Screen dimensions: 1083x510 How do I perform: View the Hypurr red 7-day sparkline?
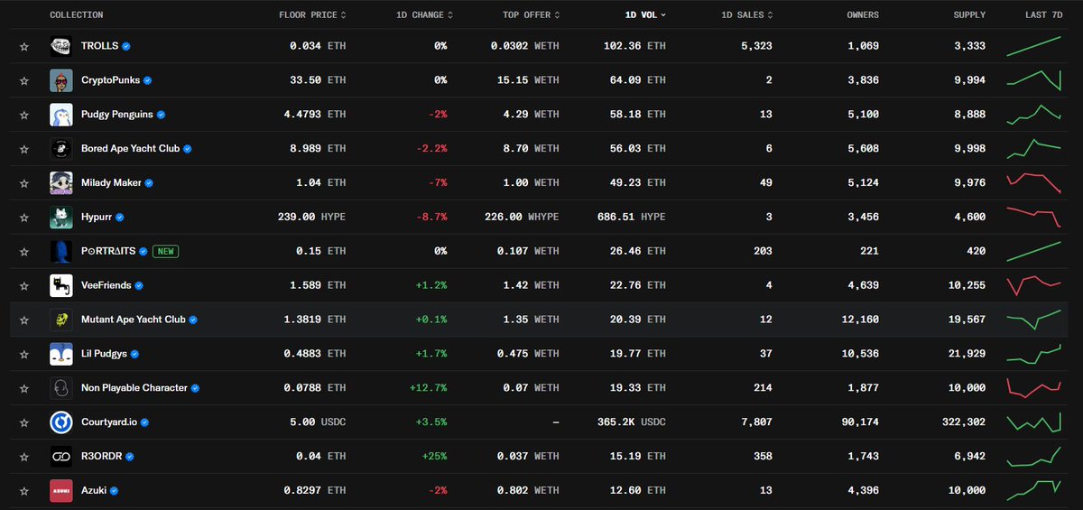1034,218
